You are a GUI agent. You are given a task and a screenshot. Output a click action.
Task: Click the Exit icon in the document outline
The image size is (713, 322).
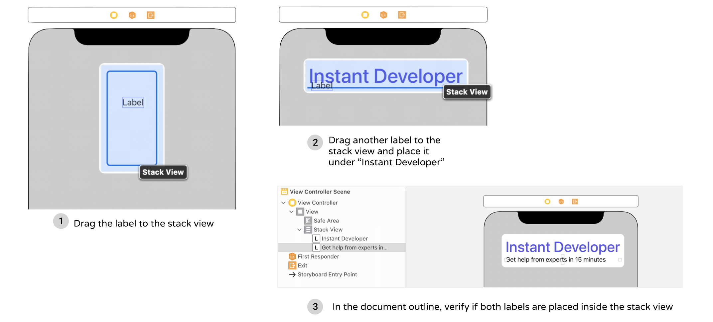click(293, 265)
